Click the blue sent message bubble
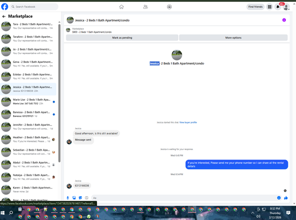The image size is (296, 220). (x=237, y=164)
